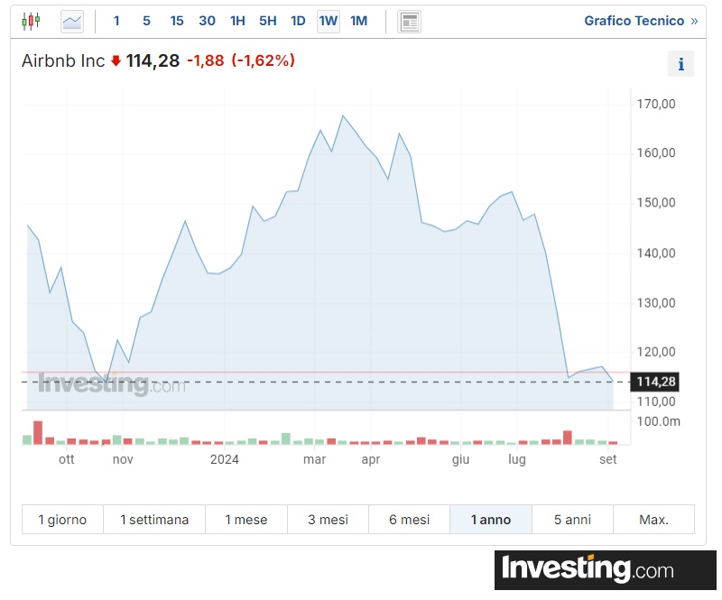Screen dimensions: 722x600
Task: Click the 140,00 price axis label
Action: [656, 253]
